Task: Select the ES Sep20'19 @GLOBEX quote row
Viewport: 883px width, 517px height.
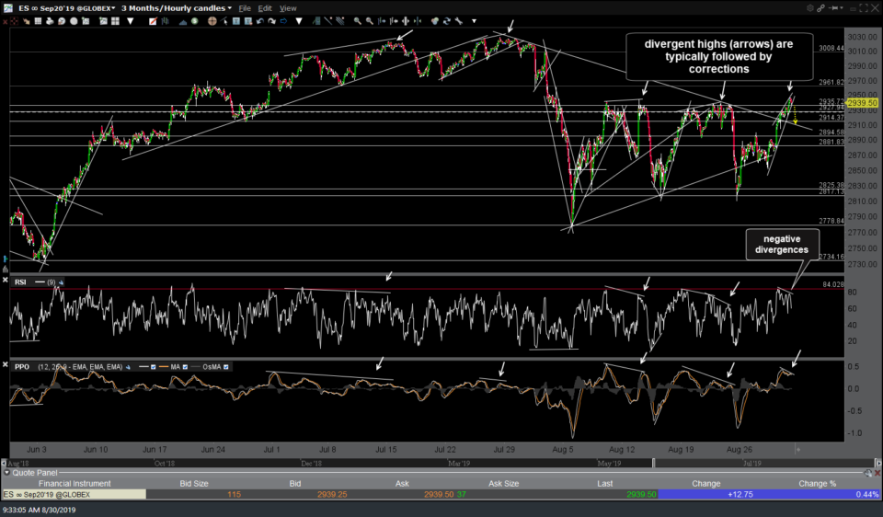Action: tap(441, 495)
